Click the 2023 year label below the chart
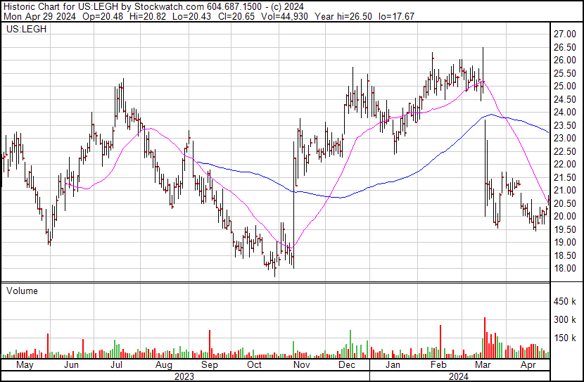584x382 pixels. tap(184, 376)
